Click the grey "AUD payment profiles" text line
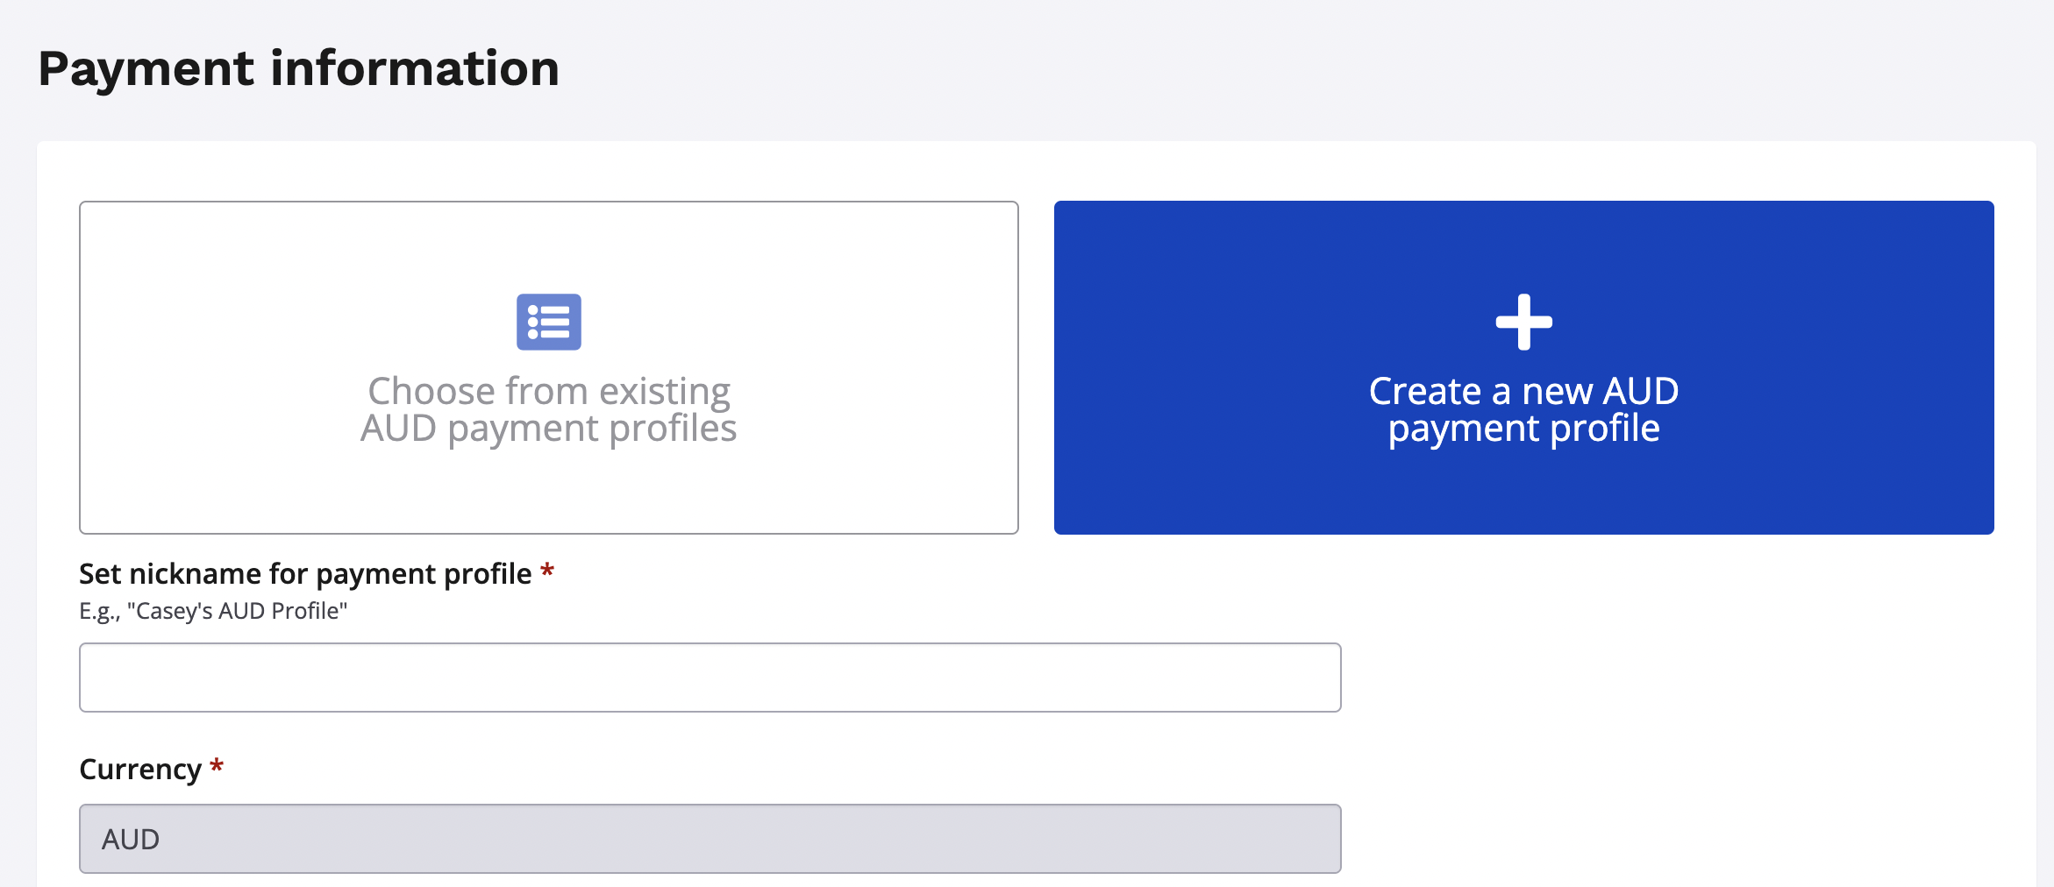 (x=548, y=429)
